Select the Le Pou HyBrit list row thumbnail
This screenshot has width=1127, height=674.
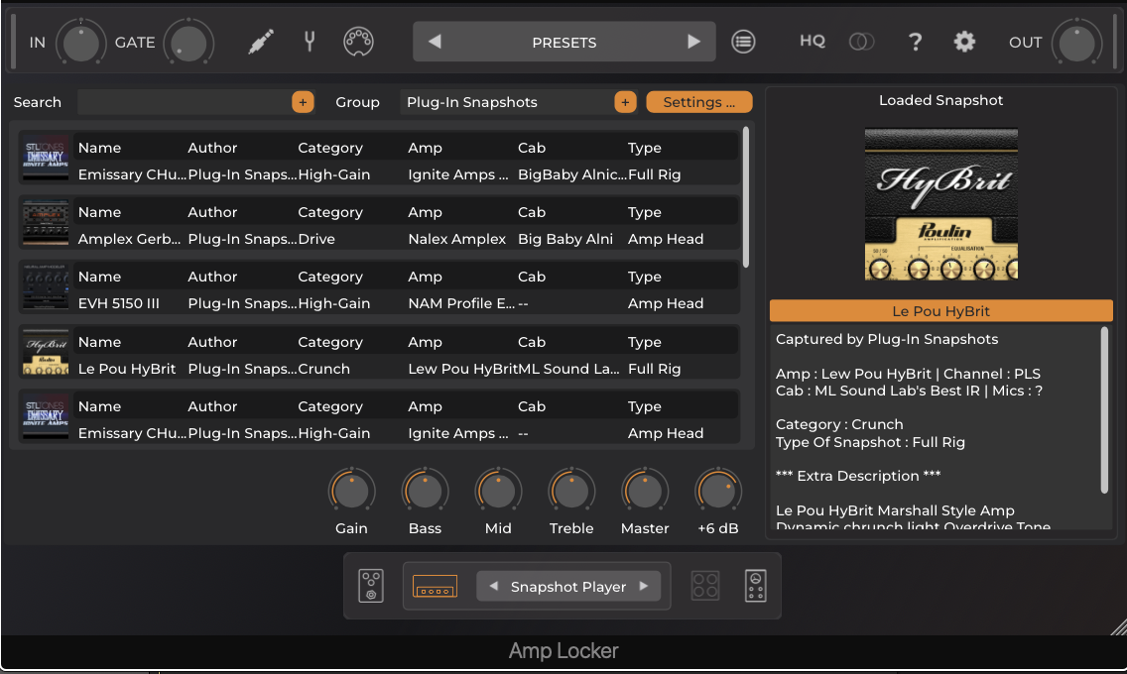click(46, 353)
